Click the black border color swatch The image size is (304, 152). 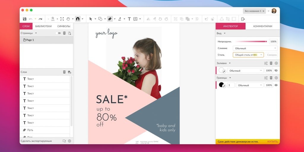coord(221,85)
